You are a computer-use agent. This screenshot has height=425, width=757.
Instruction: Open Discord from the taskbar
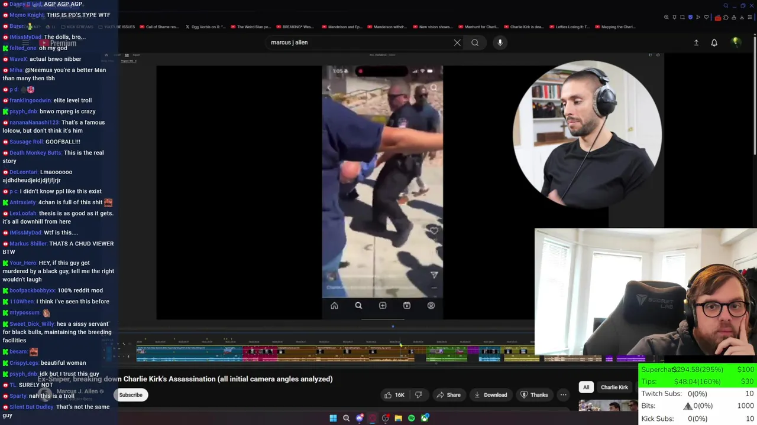[x=359, y=418]
